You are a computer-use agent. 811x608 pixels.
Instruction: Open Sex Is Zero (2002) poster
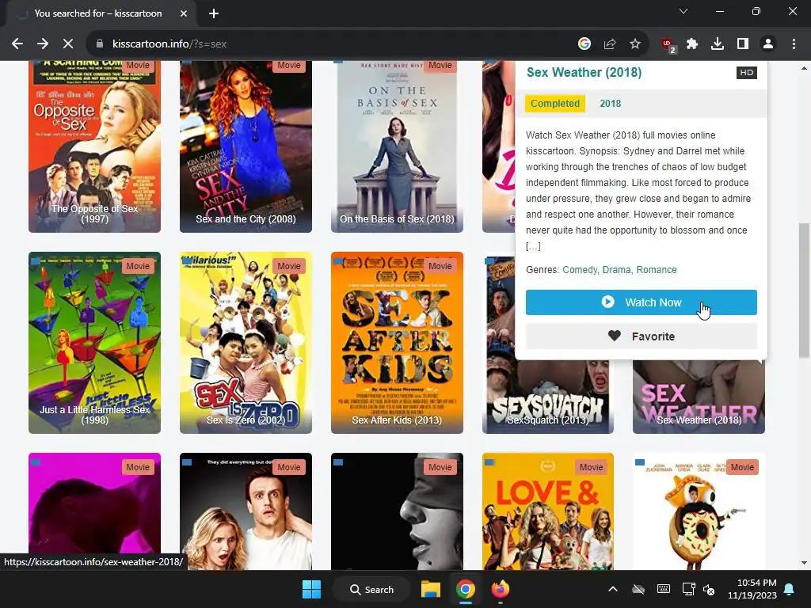pyautogui.click(x=246, y=343)
